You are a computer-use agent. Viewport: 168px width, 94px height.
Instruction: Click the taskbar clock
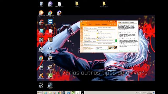coord(150,93)
